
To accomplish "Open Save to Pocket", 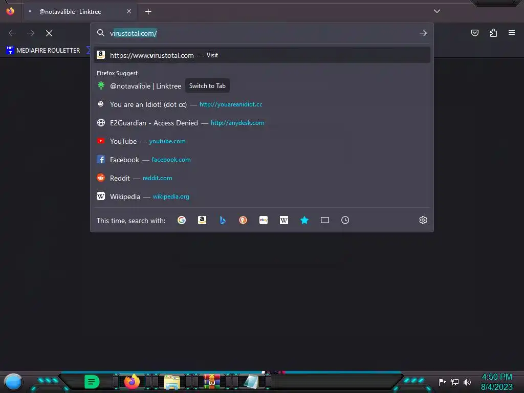I will (x=475, y=33).
